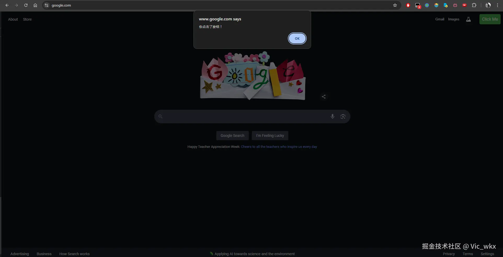Image resolution: width=503 pixels, height=257 pixels.
Task: Search by image with the camera icon
Action: point(343,116)
